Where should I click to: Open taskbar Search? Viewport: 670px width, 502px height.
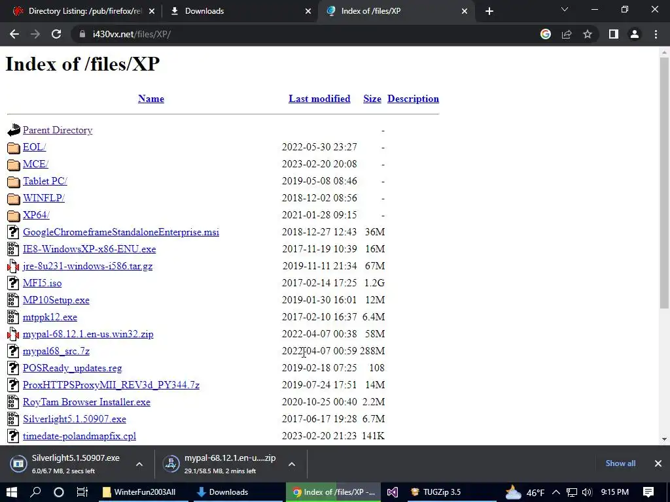(35, 492)
